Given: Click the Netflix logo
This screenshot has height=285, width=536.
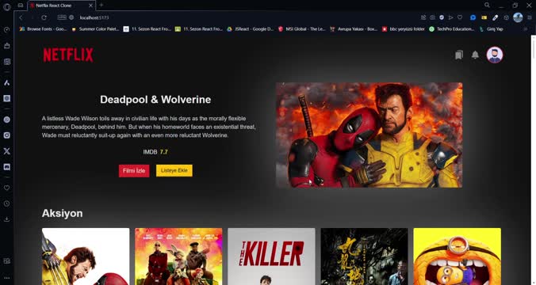Looking at the screenshot, I should tap(68, 55).
